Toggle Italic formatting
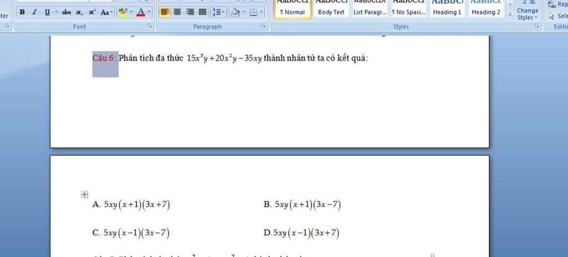 [34, 12]
